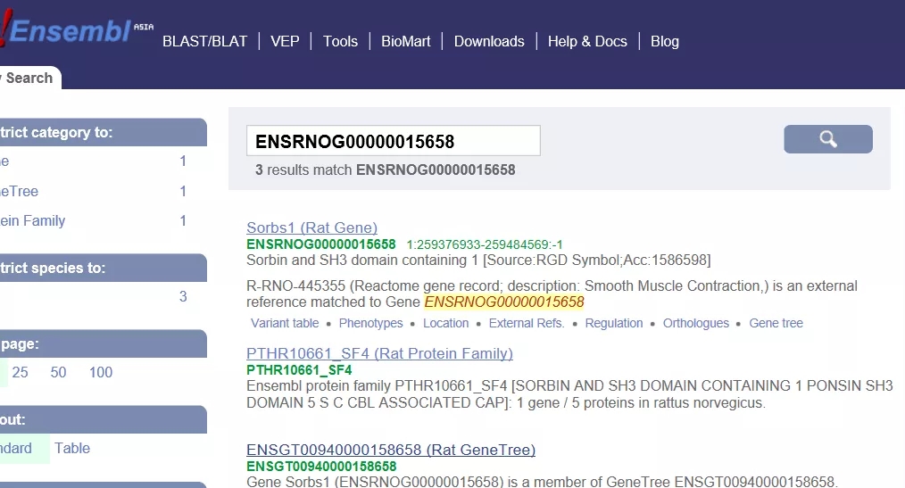Screen dimensions: 905x488
Task: Select the Search tab
Action: (27, 78)
